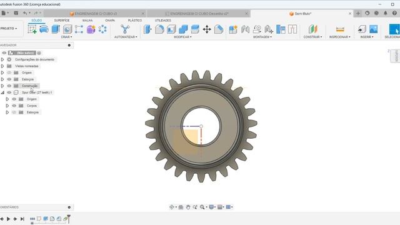400x225 pixels.
Task: Collapse the Spur Gear component
Action: pos(2,92)
